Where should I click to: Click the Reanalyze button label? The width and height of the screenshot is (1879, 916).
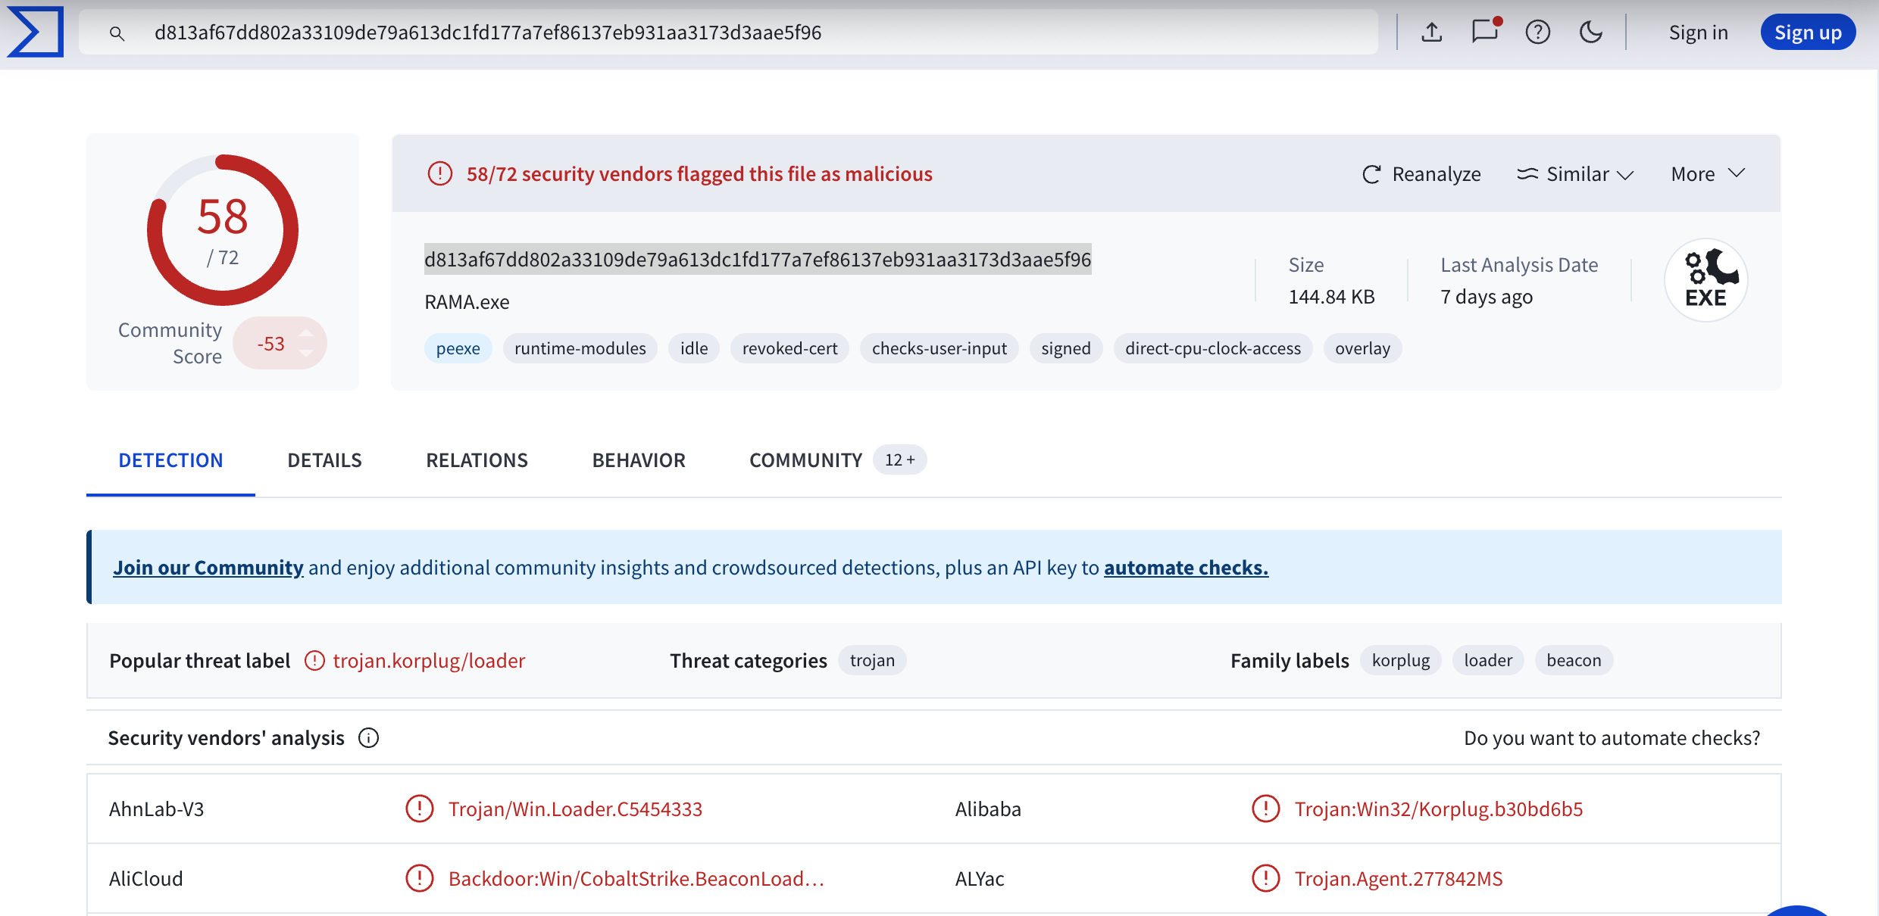1437,174
